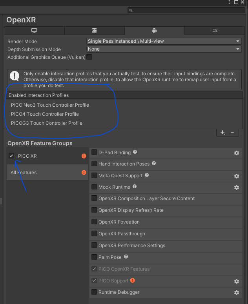Click the OpenXR Feature Groups heading

[40, 143]
